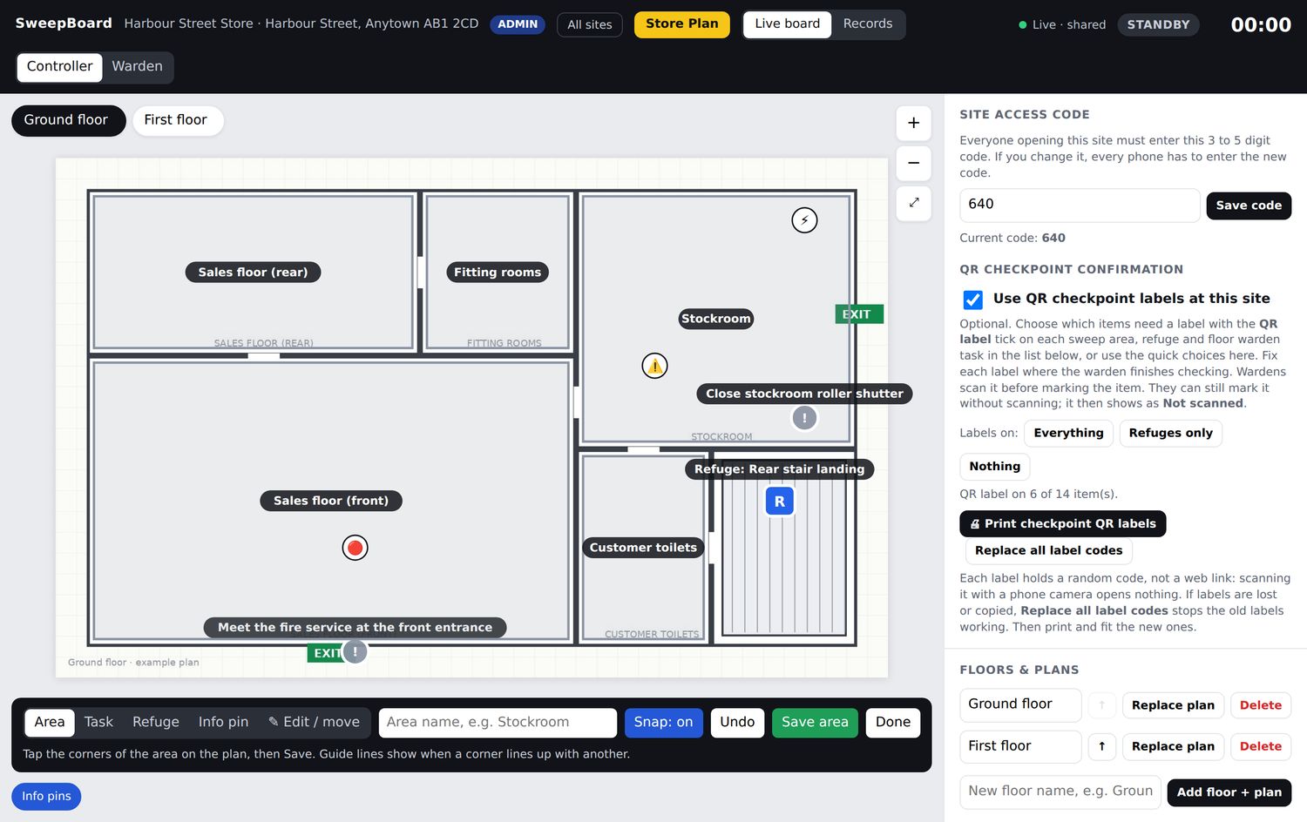The image size is (1307, 822).
Task: Set labels on Refuges only
Action: tap(1170, 434)
